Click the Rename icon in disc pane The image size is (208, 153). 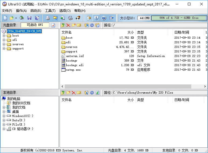79,25
